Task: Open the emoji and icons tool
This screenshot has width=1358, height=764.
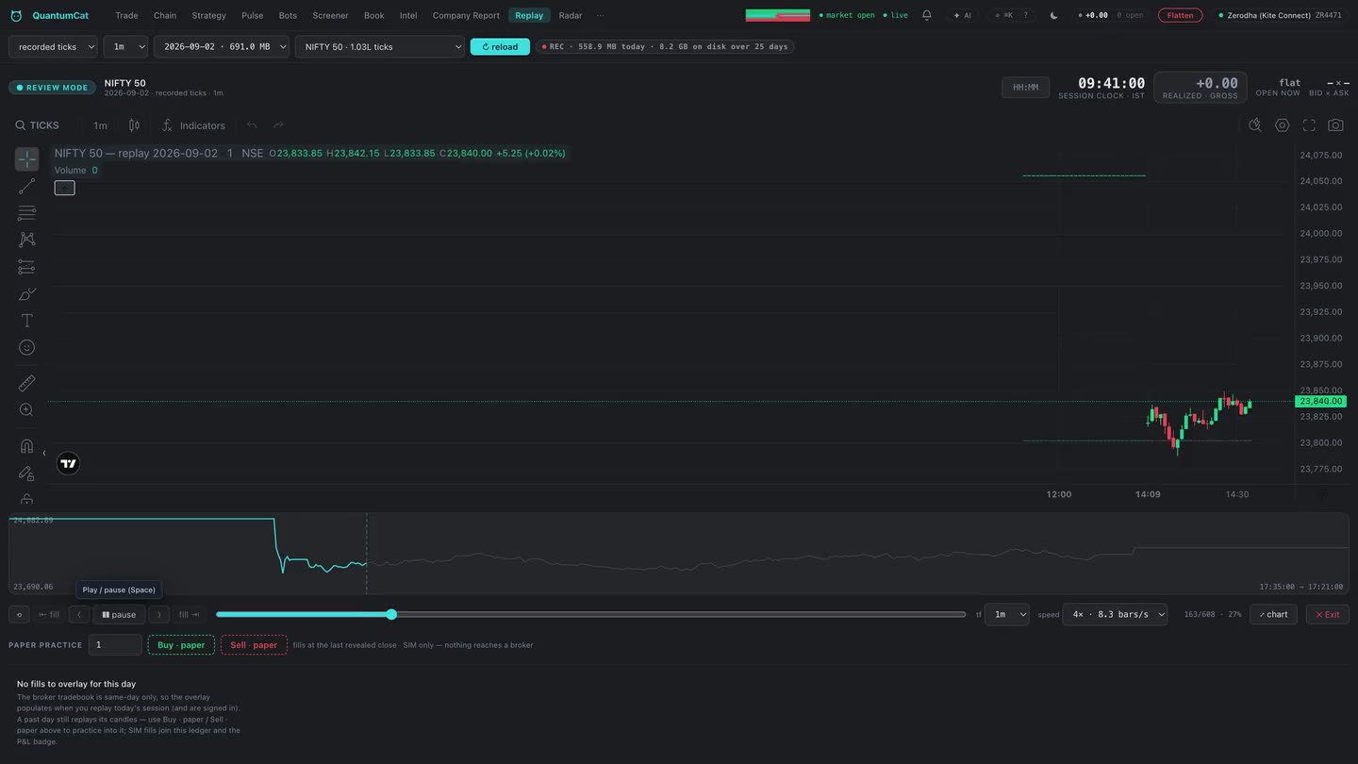Action: 26,348
